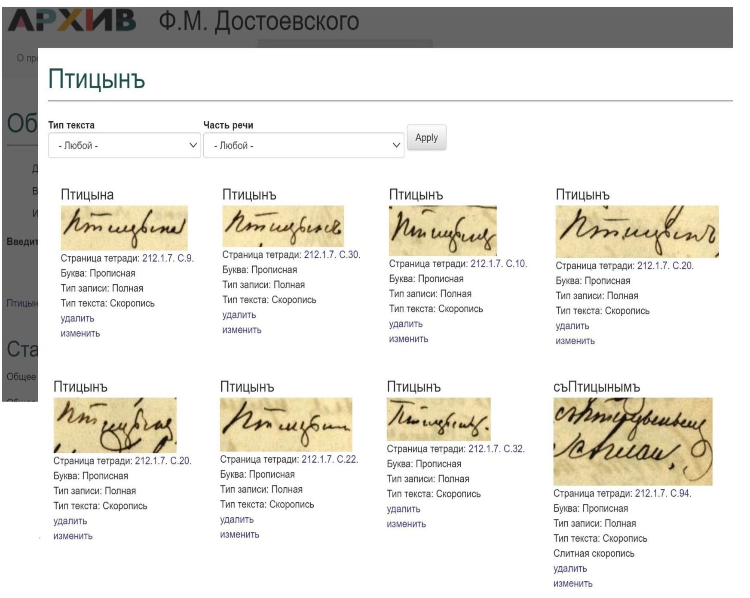The width and height of the screenshot is (750, 598).
Task: Click the Часть речи label
Action: coord(228,125)
